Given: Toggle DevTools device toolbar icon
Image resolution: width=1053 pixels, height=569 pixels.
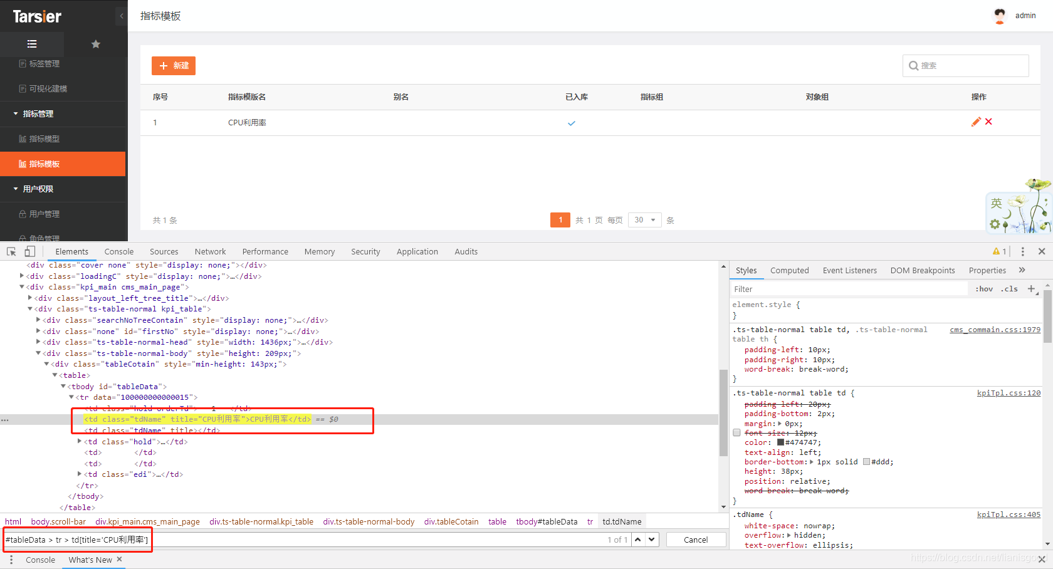Looking at the screenshot, I should pos(29,251).
